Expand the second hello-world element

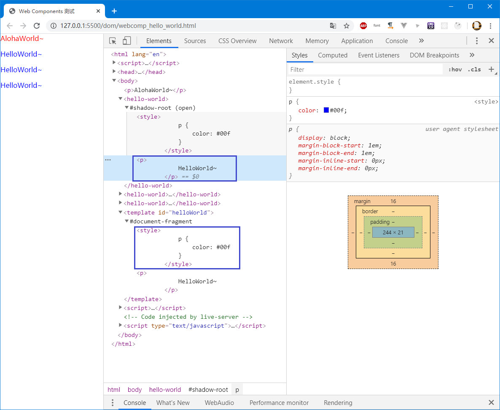pyautogui.click(x=121, y=194)
